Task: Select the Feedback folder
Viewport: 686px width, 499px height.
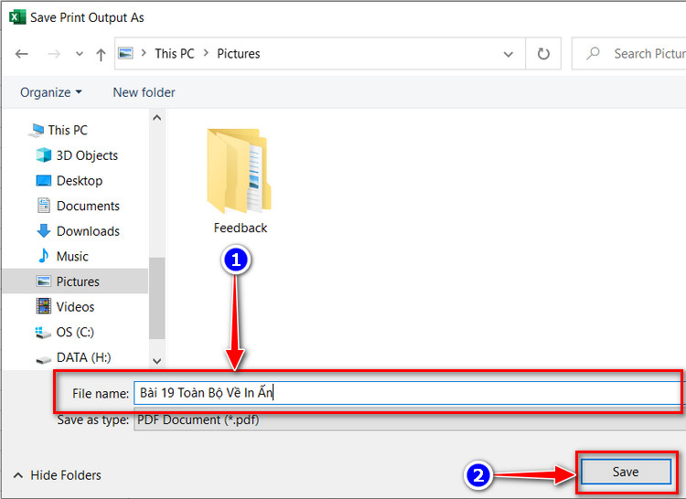Action: [x=240, y=181]
